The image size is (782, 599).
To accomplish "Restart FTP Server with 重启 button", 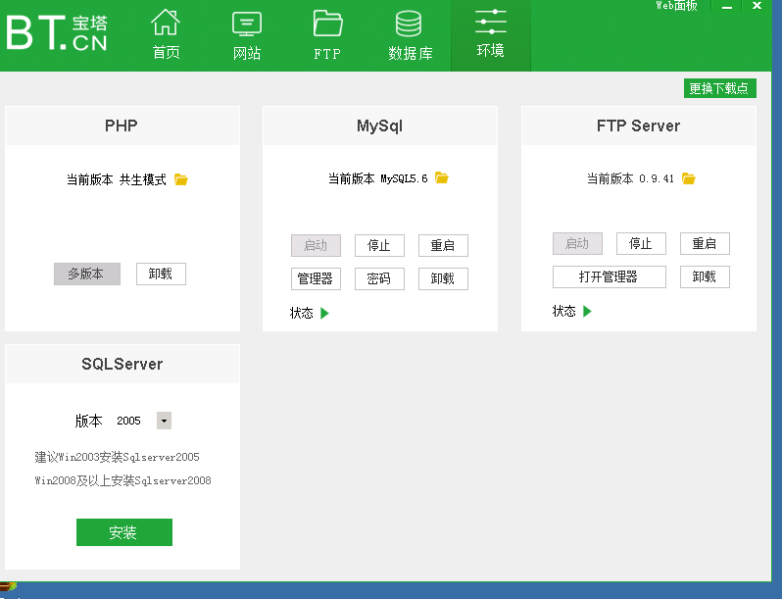I will (x=705, y=243).
